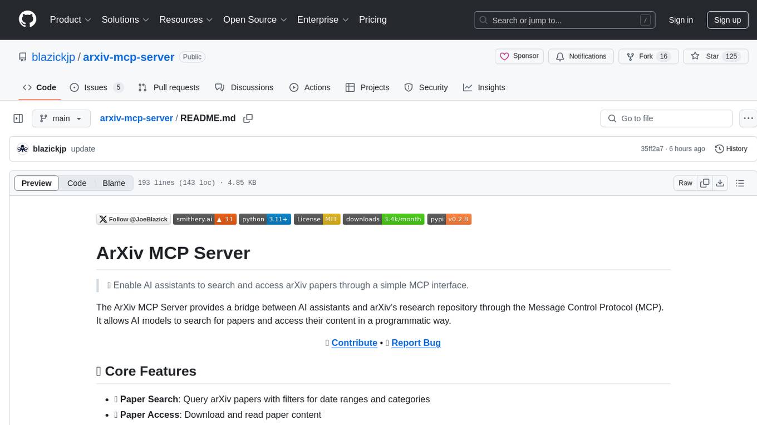Sign in to GitHub

[681, 20]
